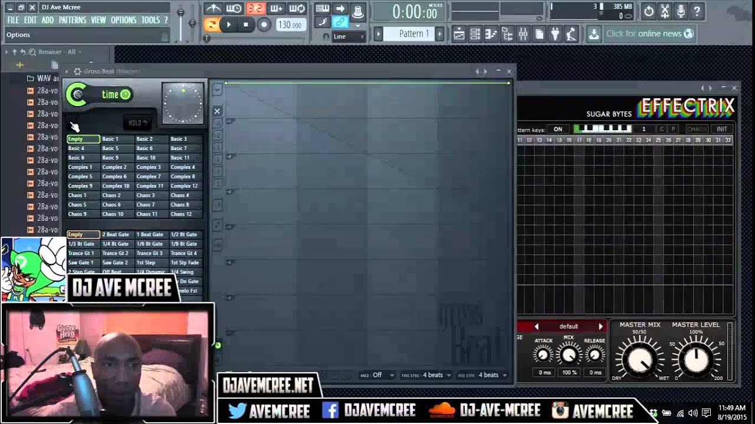Screen dimensions: 755x424
Task: Toggle the metronome icon
Action: [x=213, y=8]
